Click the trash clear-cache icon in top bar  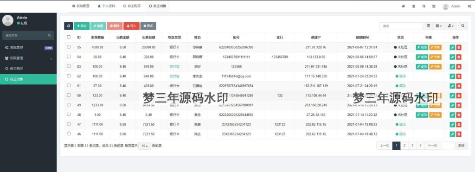pos(413,6)
